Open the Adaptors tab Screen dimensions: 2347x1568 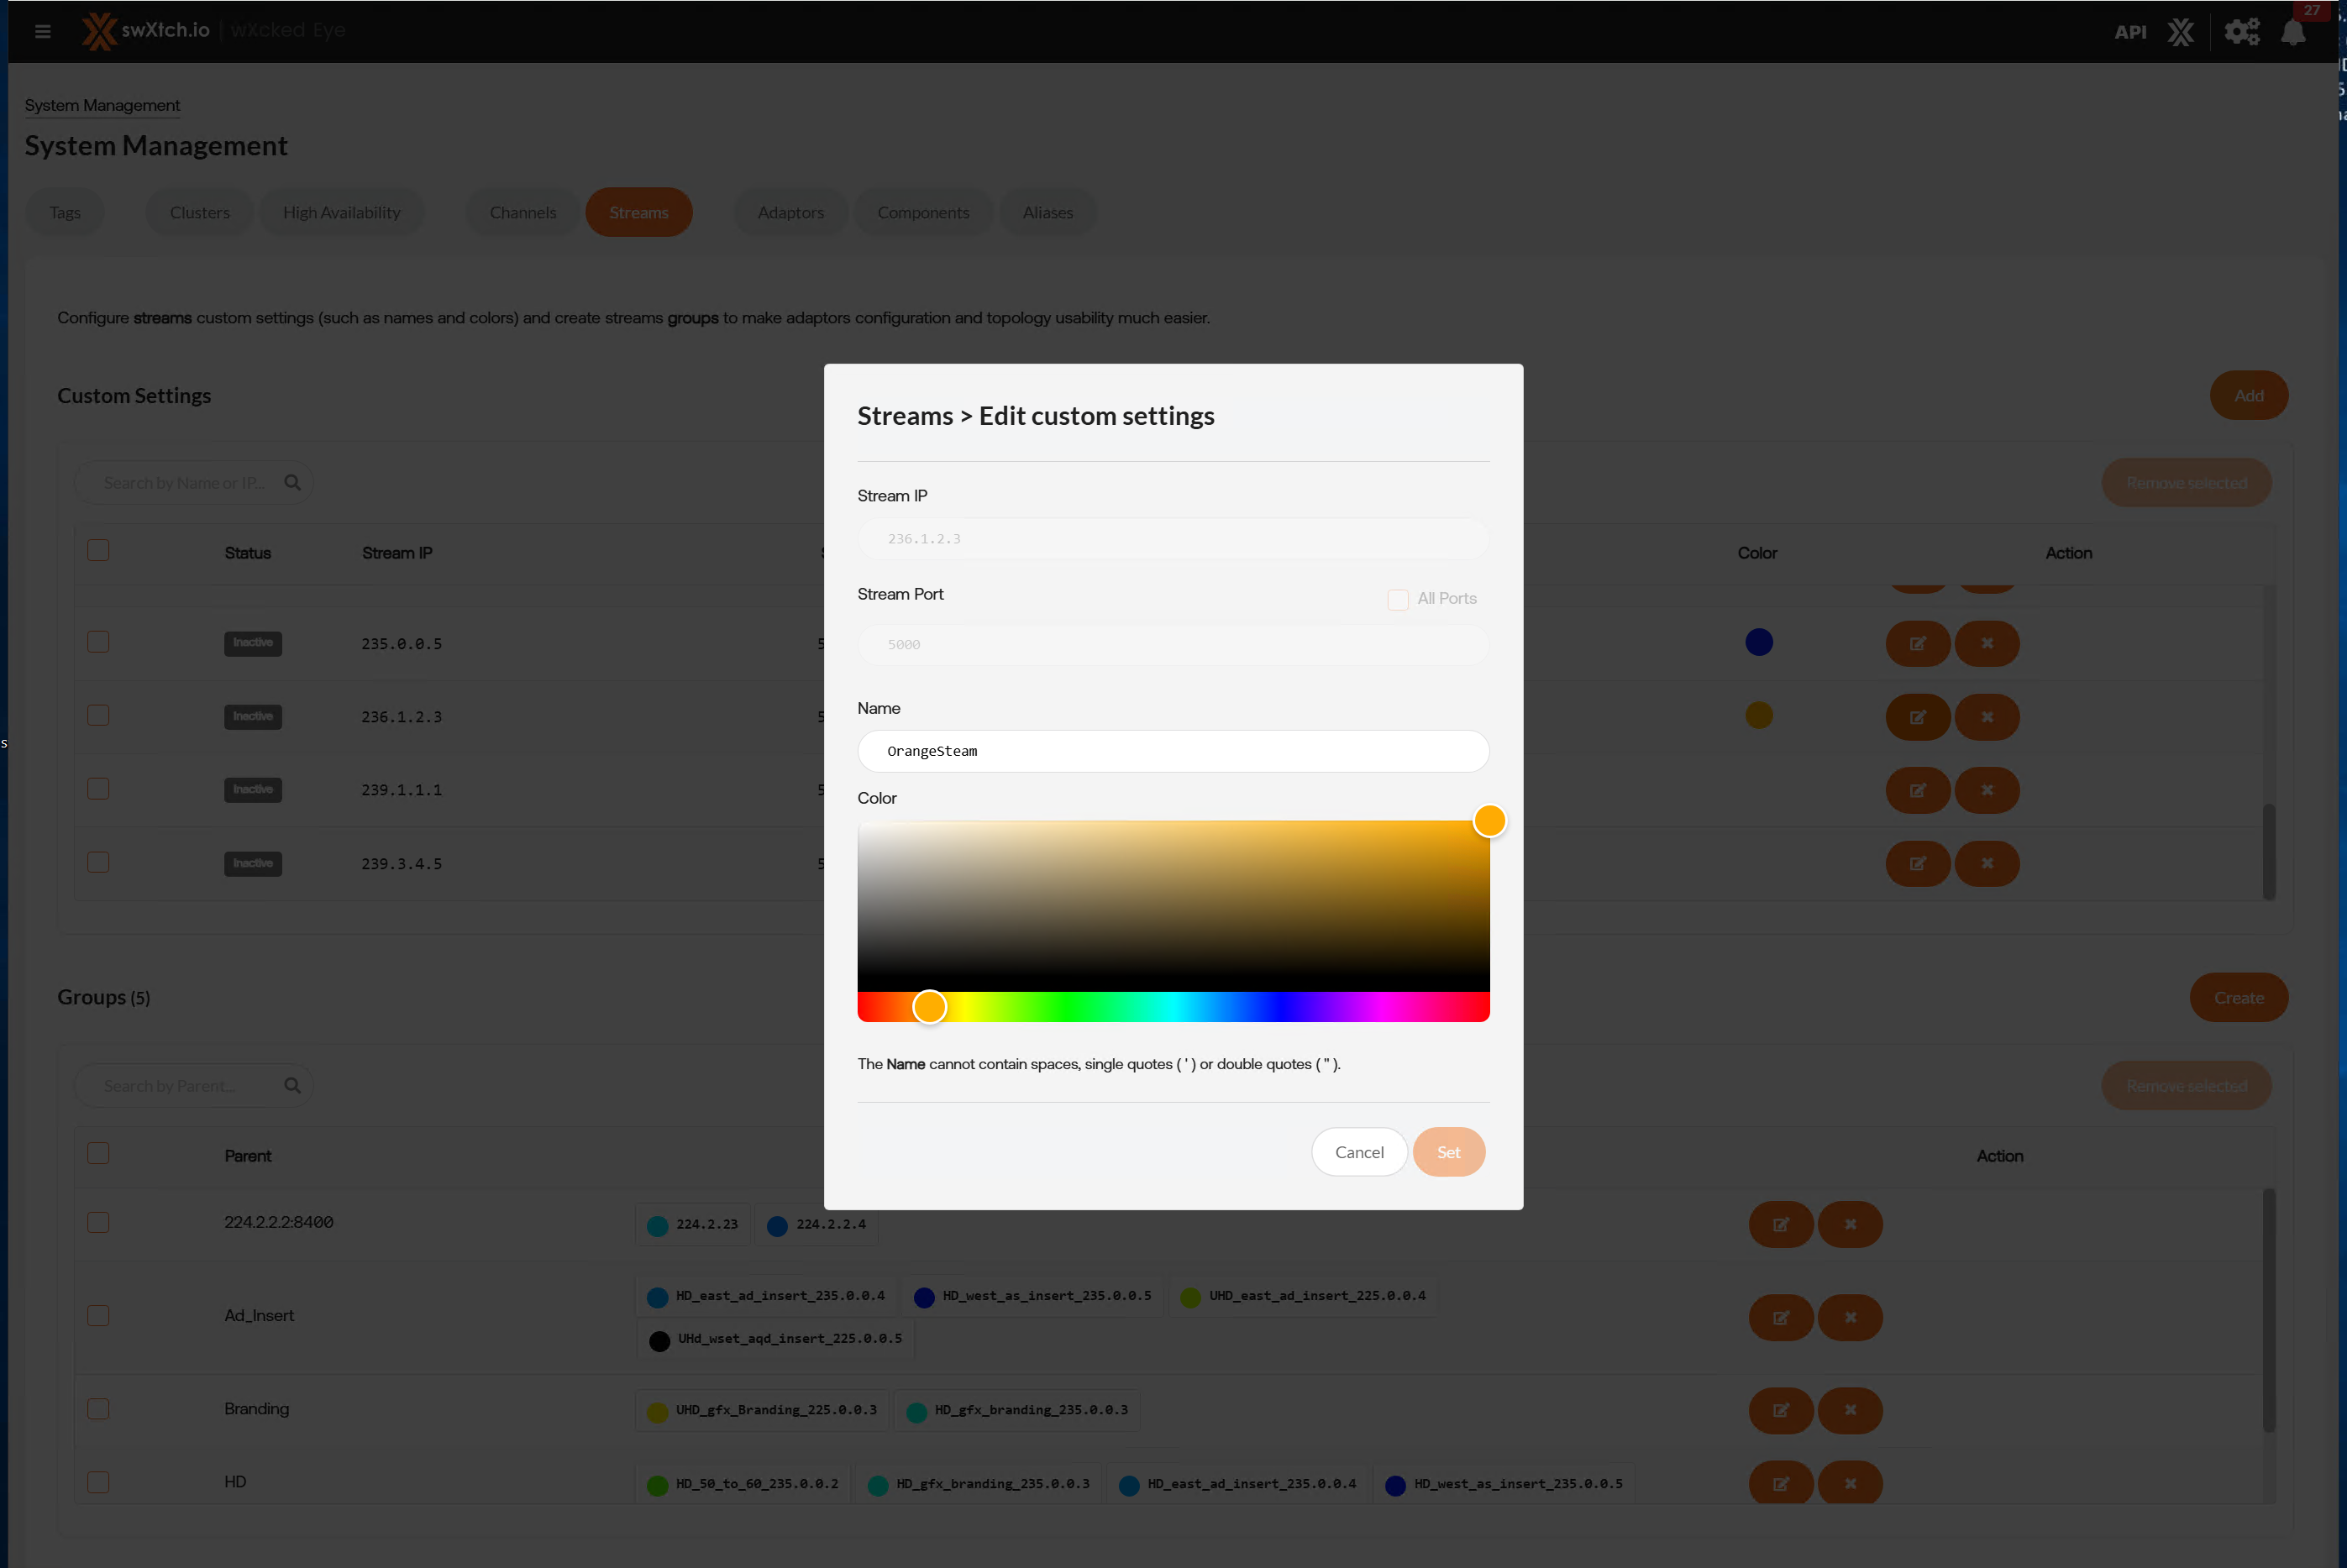coord(790,213)
